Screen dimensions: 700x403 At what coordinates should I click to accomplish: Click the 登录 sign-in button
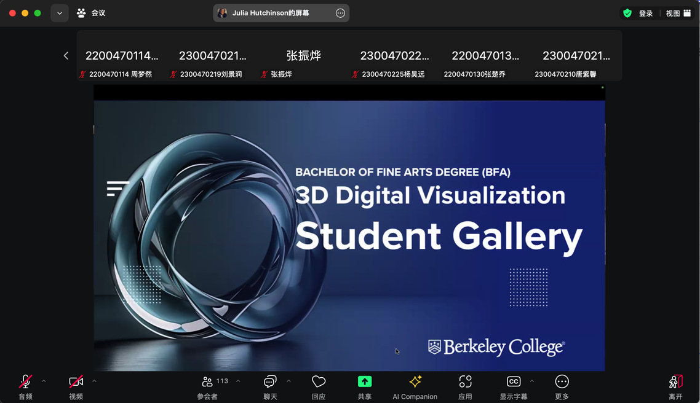pos(645,14)
